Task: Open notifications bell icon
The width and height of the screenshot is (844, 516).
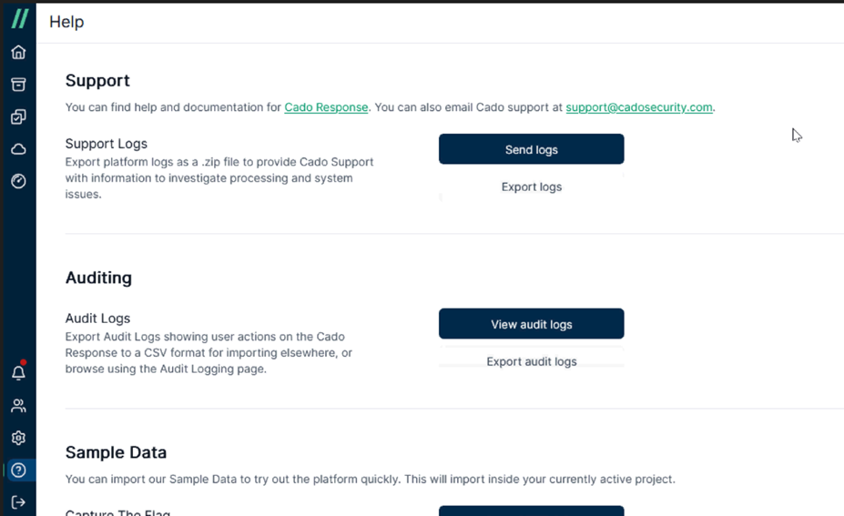Action: click(x=18, y=372)
